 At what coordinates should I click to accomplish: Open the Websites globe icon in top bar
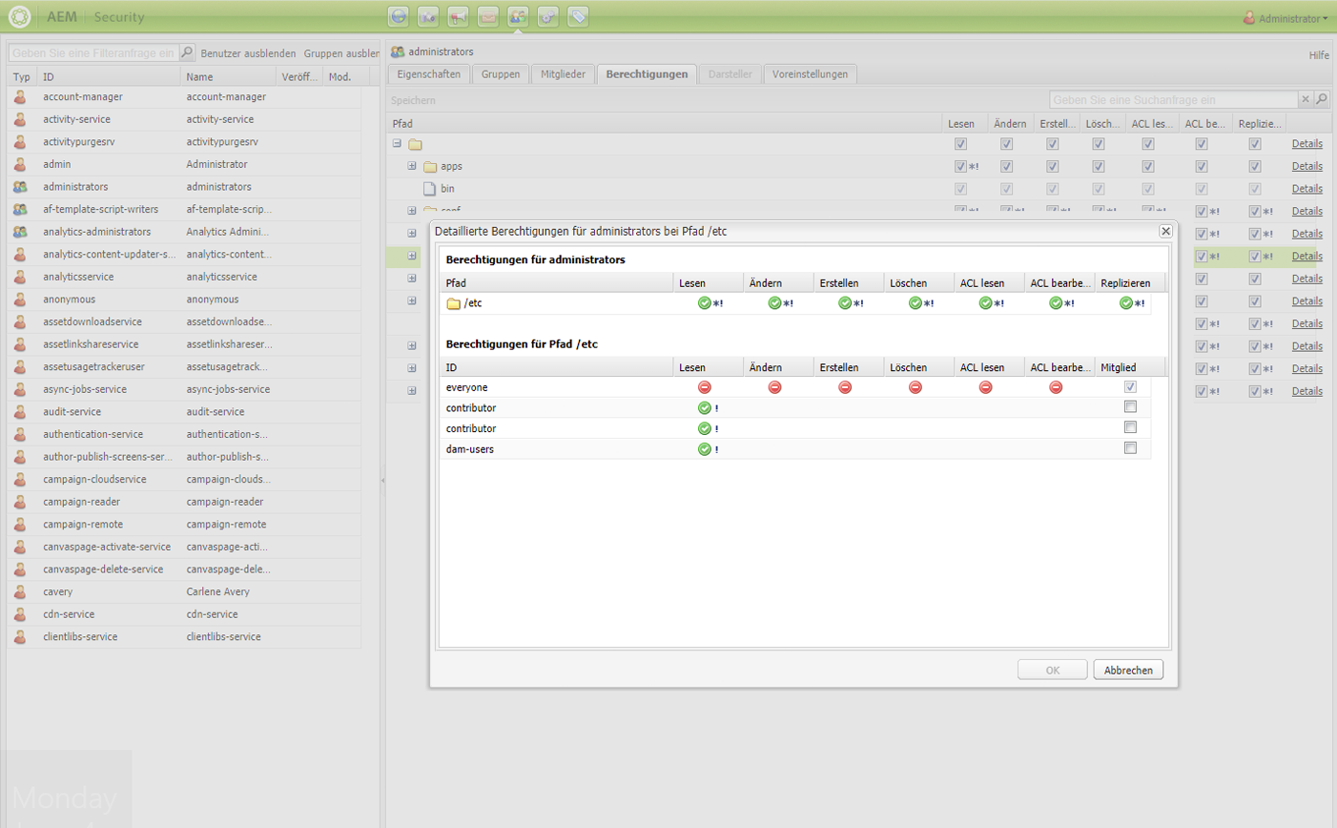399,16
